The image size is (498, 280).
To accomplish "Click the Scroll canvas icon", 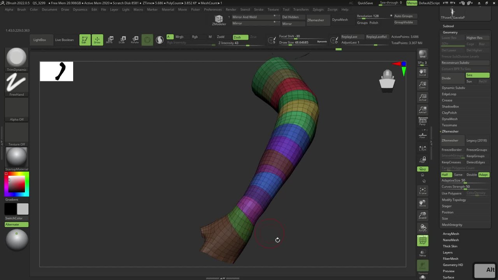I will (423, 72).
